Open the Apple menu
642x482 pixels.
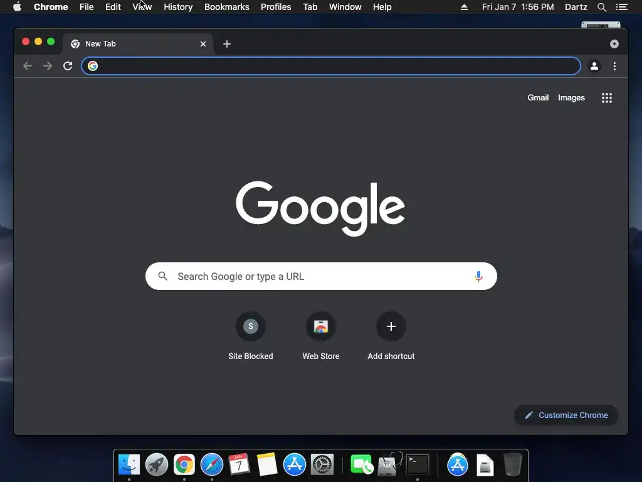point(17,7)
